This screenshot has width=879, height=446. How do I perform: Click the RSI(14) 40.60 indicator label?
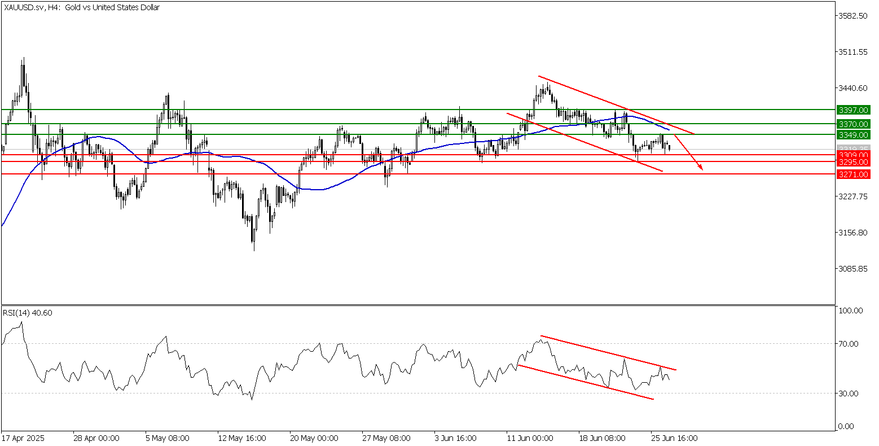28,313
